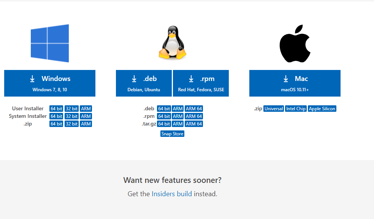This screenshot has width=374, height=219.
Task: Download the Mac build for macOS 10.11+
Action: click(295, 83)
